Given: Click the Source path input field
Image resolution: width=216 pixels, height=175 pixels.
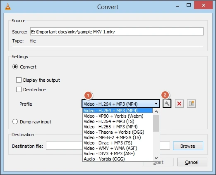Looking at the screenshot, I should click(117, 31).
